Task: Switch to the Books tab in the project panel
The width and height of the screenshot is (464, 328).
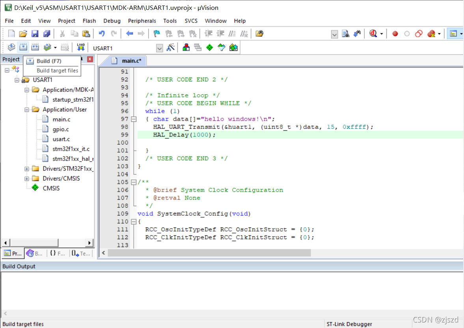Action: tap(34, 253)
